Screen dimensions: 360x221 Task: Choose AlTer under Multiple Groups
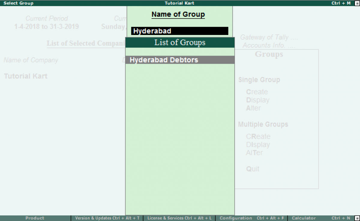[x=254, y=153]
